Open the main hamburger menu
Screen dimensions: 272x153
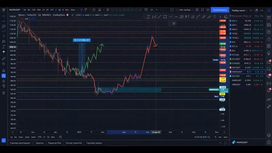pos(4,10)
